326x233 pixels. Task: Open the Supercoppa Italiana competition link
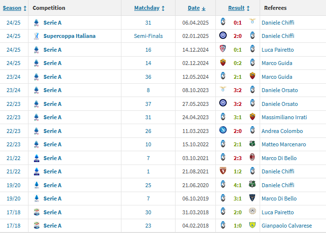point(69,36)
